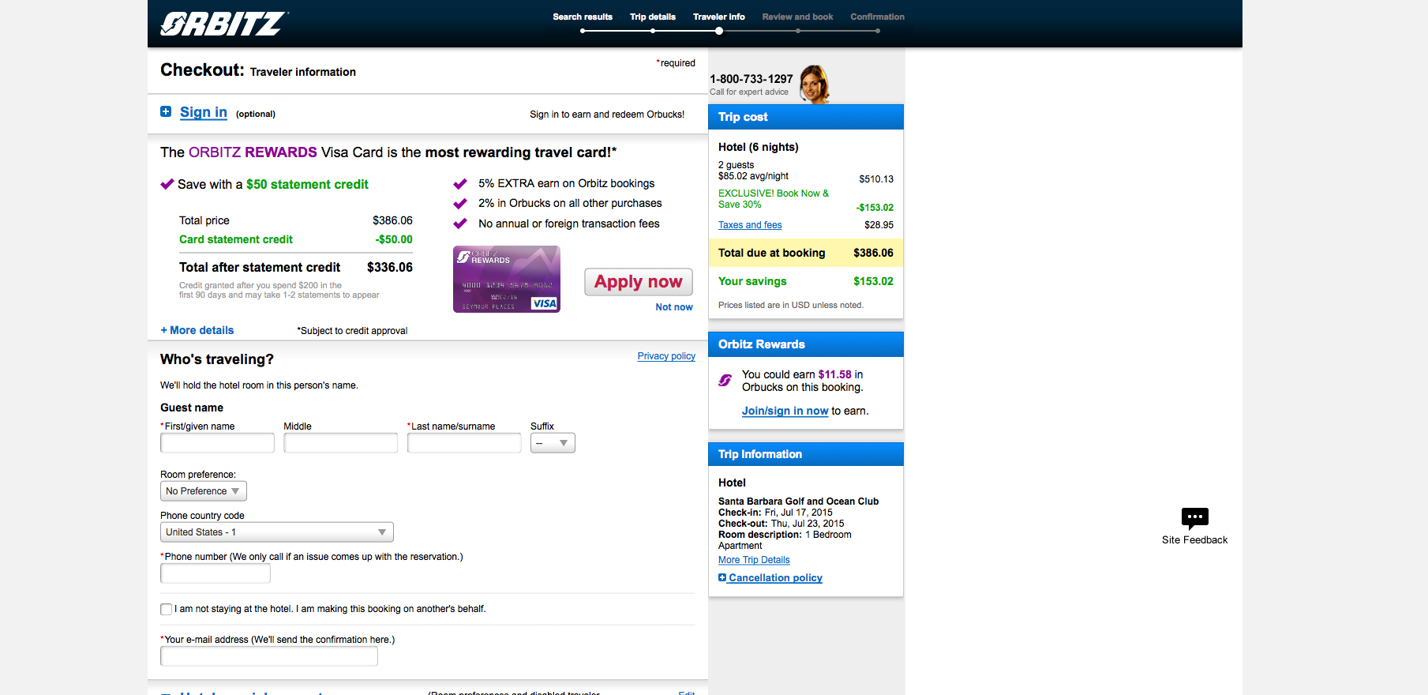Click the Your savings $153.02 amount
The width and height of the screenshot is (1428, 695).
click(x=873, y=281)
